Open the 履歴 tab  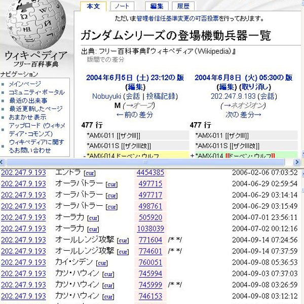pyautogui.click(x=183, y=6)
